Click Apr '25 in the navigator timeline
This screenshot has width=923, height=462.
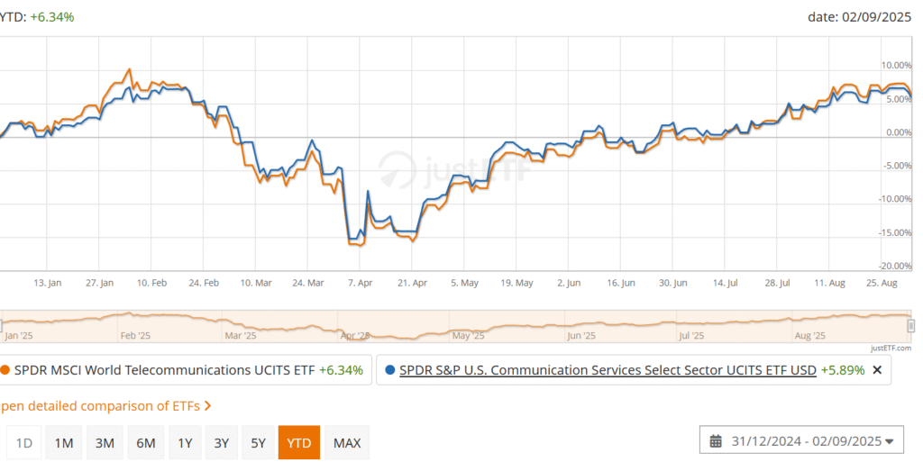[355, 336]
